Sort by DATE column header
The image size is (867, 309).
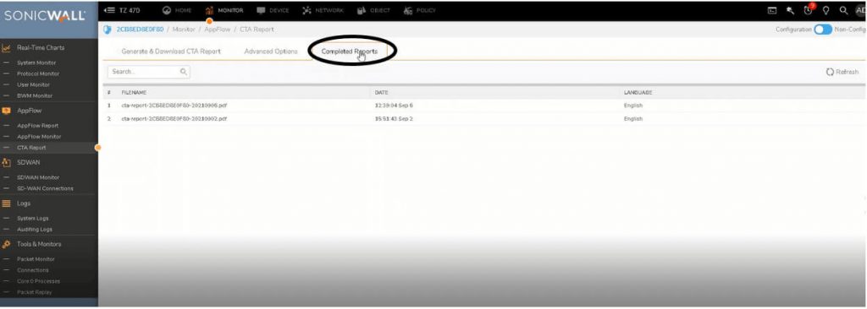(x=381, y=93)
